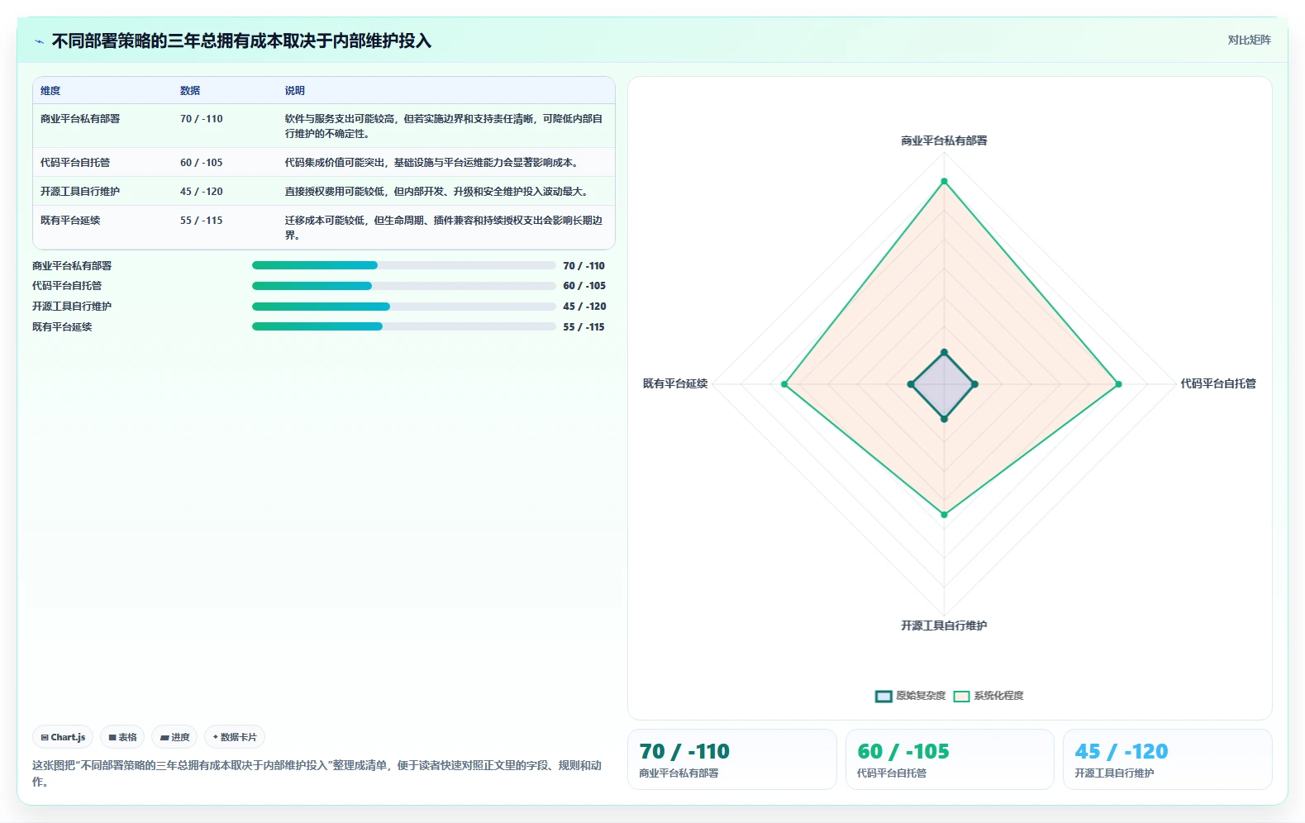Click radar axis label 商业平台私有部署
Image resolution: width=1305 pixels, height=823 pixels.
pyautogui.click(x=944, y=140)
